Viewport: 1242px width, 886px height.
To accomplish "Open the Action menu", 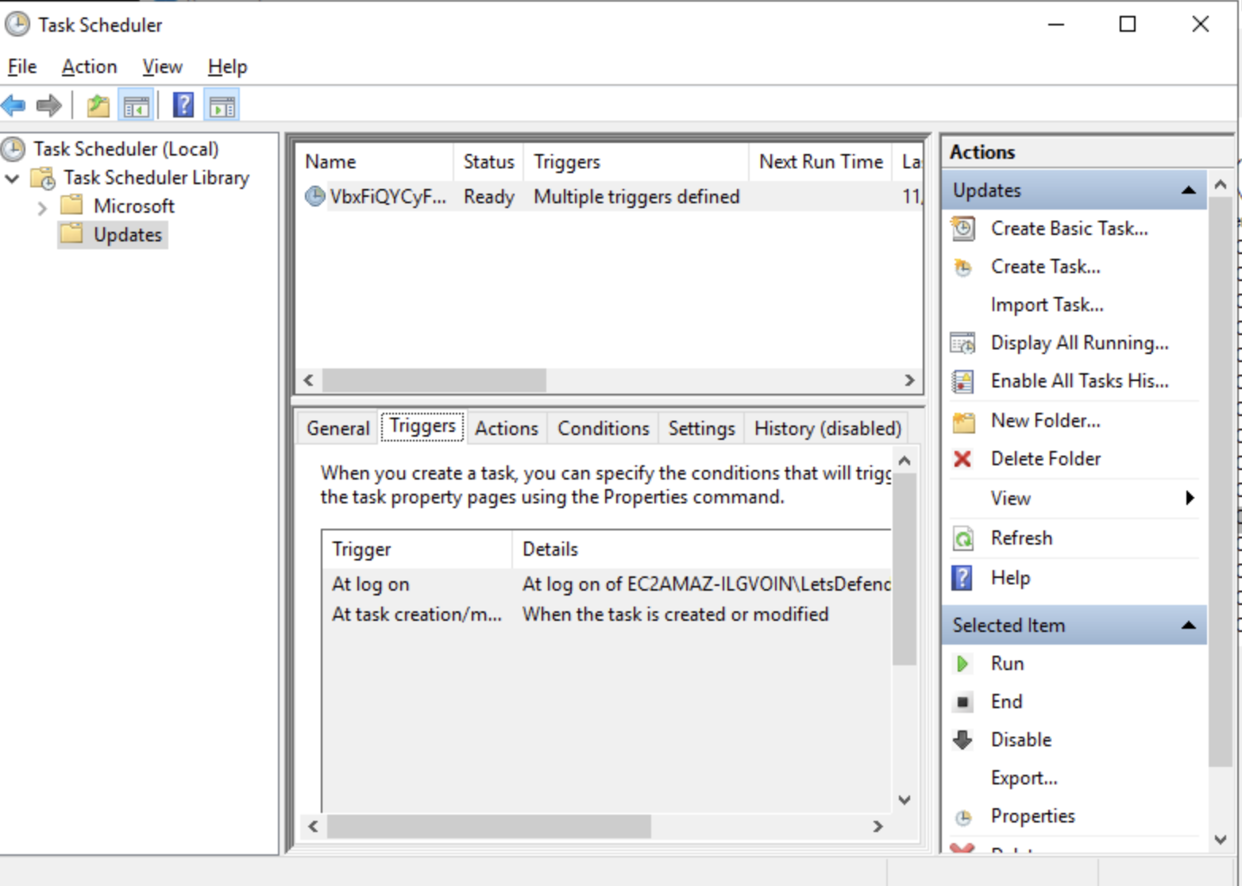I will (90, 67).
